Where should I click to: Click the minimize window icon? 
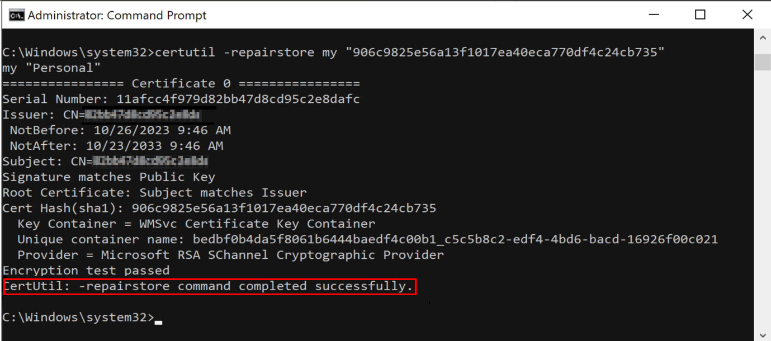click(x=653, y=15)
